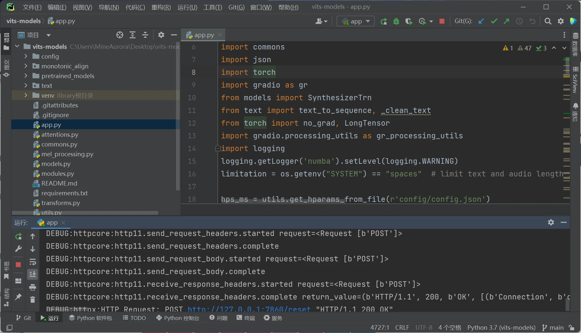Screen dimensions: 581x333
Task: Click the project tree vertical scrollbar
Action: tap(178, 117)
